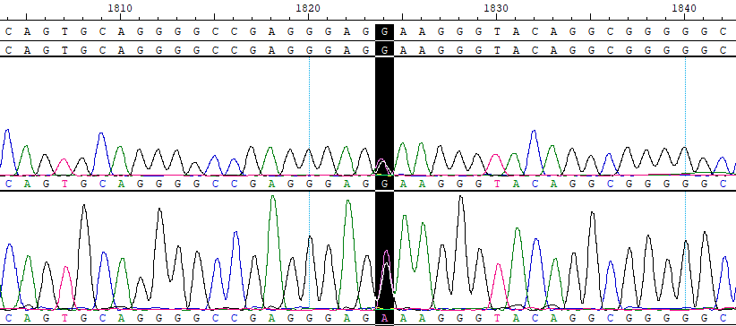The height and width of the screenshot is (326, 736).
Task: Click the 1820 ruler position number
Action: click(x=308, y=8)
